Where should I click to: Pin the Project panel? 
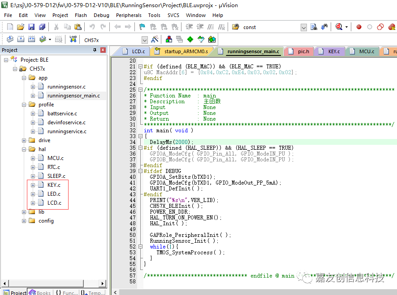(95, 50)
